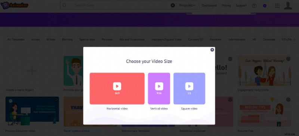Select the Invites category tab
The image size is (299, 136).
click(36, 39)
